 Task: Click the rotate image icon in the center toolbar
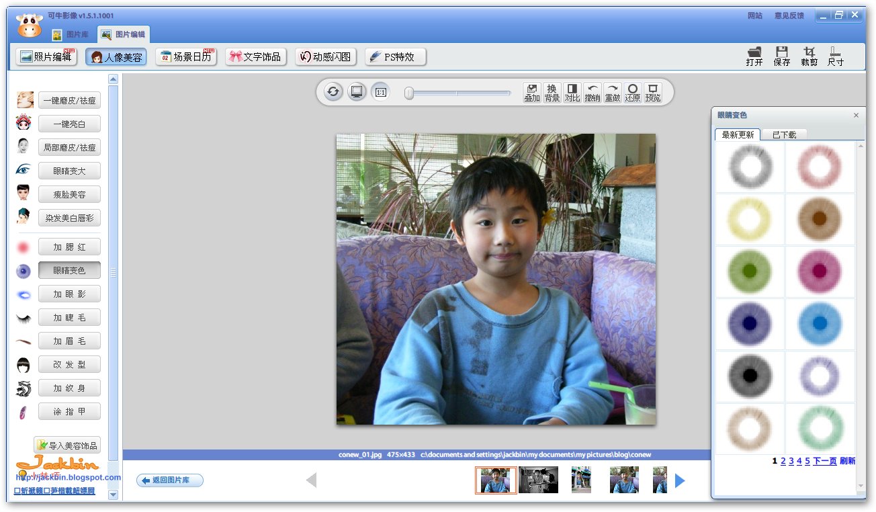[333, 92]
